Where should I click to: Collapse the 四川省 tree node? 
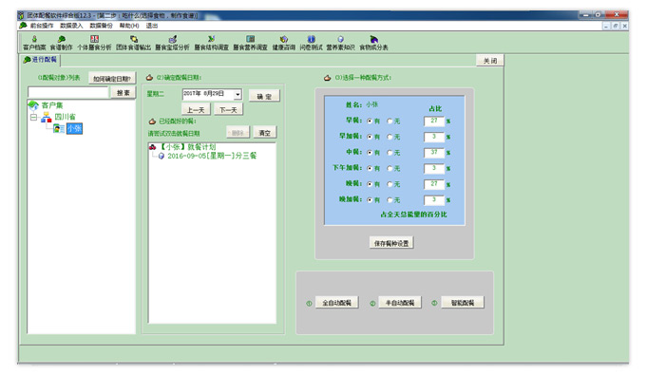click(33, 118)
